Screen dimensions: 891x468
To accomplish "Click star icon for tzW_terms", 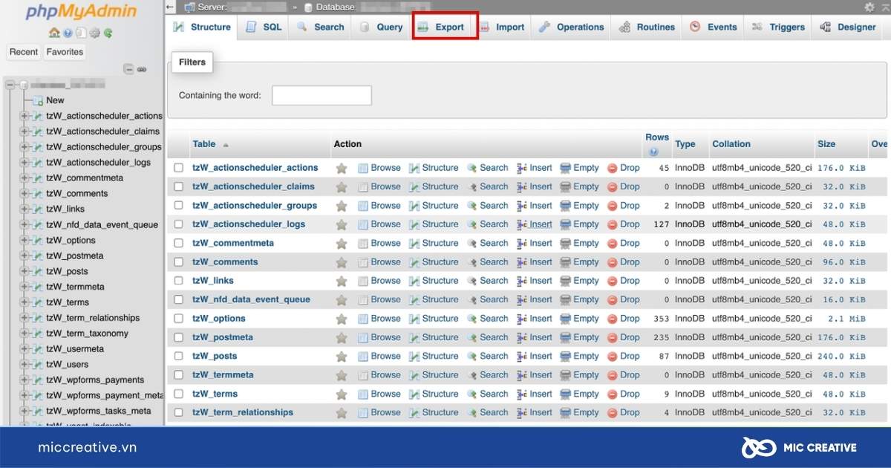I will [x=342, y=394].
